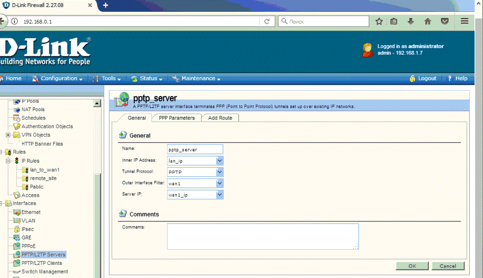483x278 pixels.
Task: Open the Tunnel Protocol dropdown
Action: (x=220, y=172)
